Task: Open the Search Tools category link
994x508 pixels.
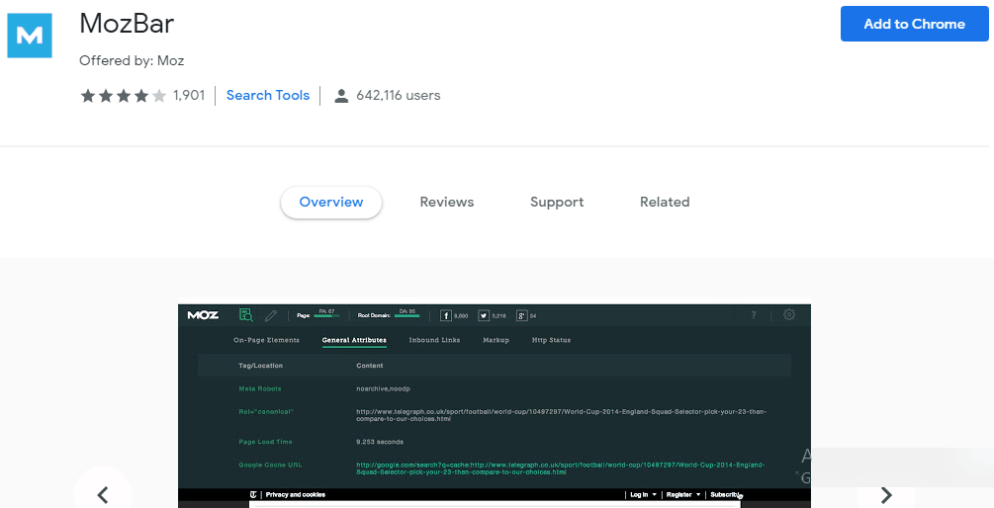Action: coord(267,96)
